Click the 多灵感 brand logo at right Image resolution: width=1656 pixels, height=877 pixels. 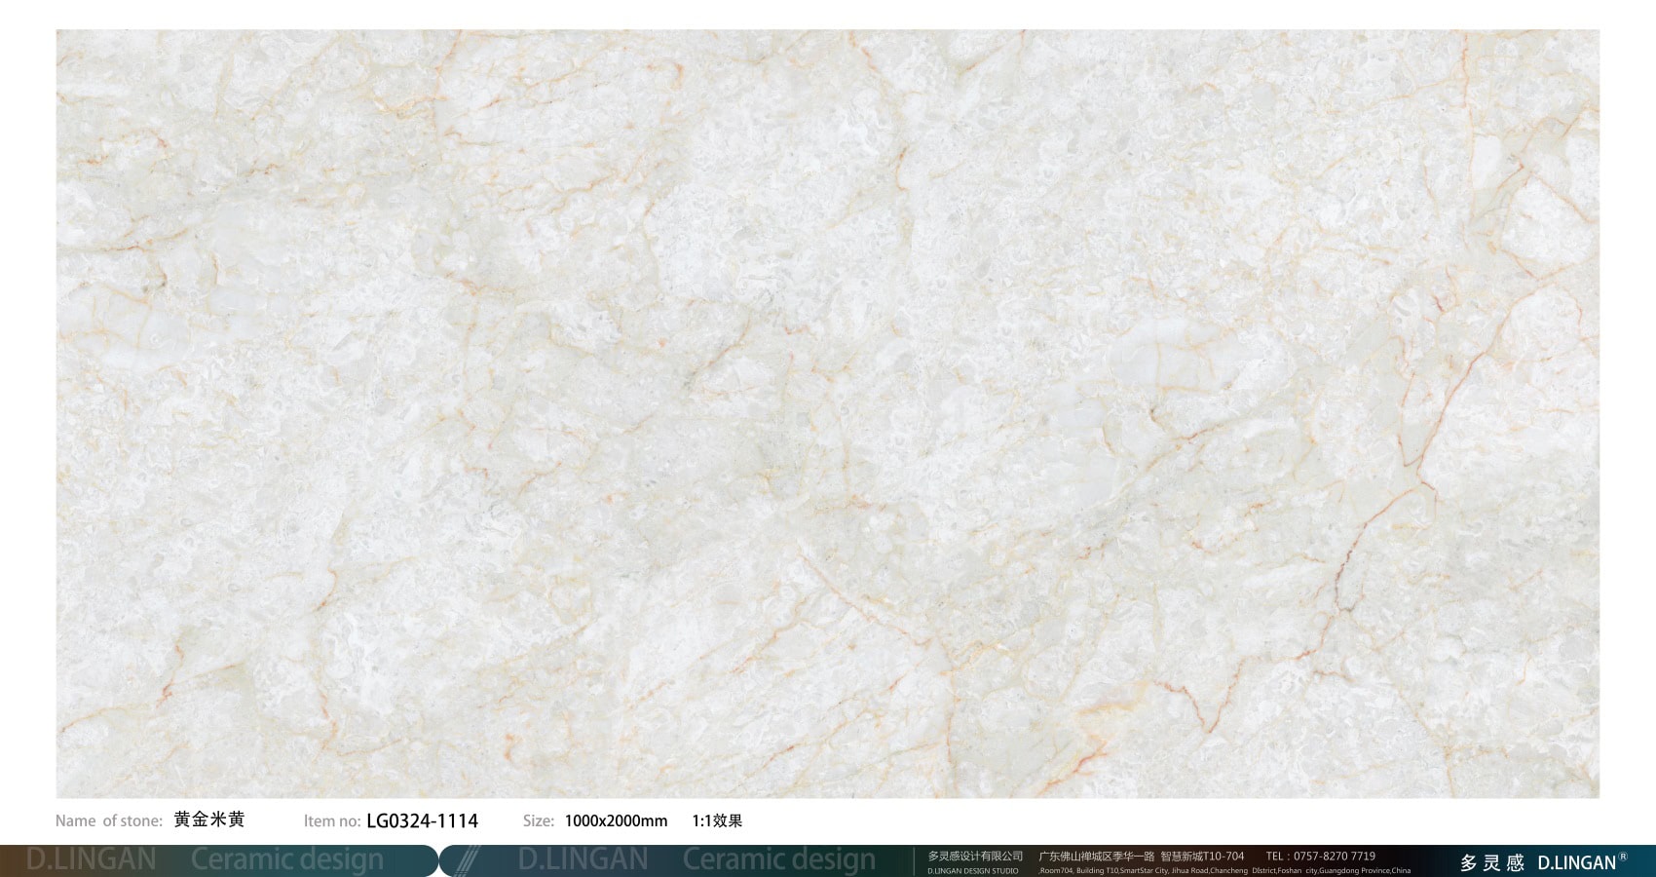(x=1491, y=862)
